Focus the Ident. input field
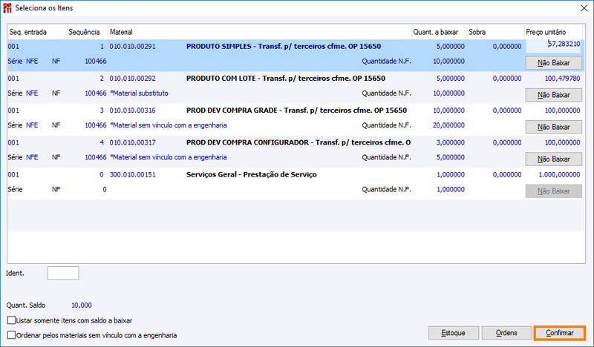 63,273
